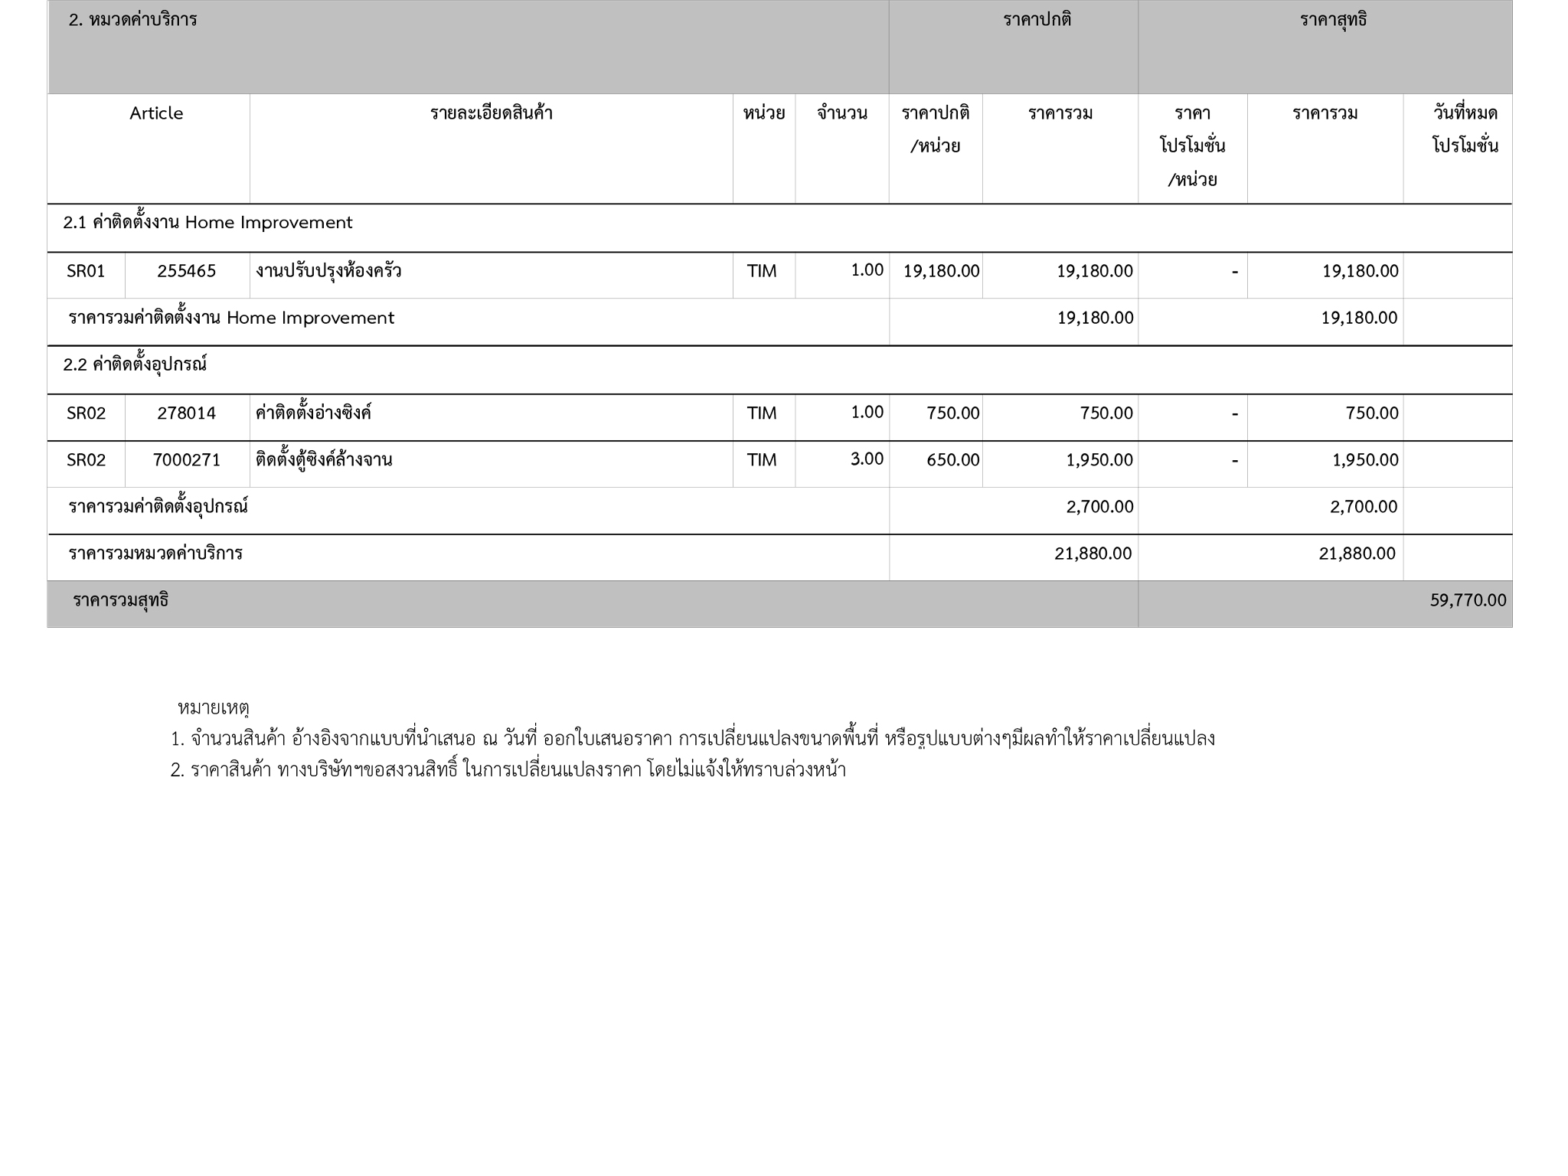Click the ค่าติดตั้งอ่างซิงค์ item description
This screenshot has height=1176, width=1568.
coord(313,413)
